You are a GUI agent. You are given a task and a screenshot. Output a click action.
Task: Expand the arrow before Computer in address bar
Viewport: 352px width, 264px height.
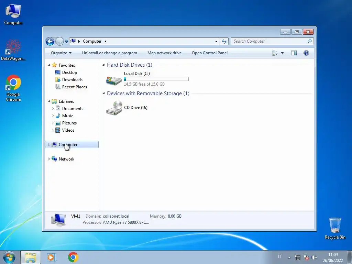coord(79,41)
